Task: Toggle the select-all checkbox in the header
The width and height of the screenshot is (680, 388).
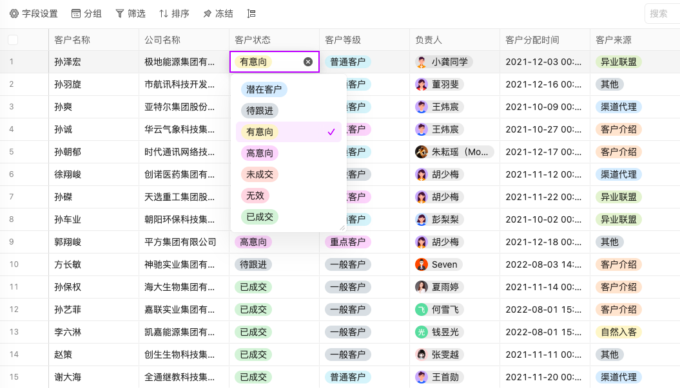Action: click(13, 40)
